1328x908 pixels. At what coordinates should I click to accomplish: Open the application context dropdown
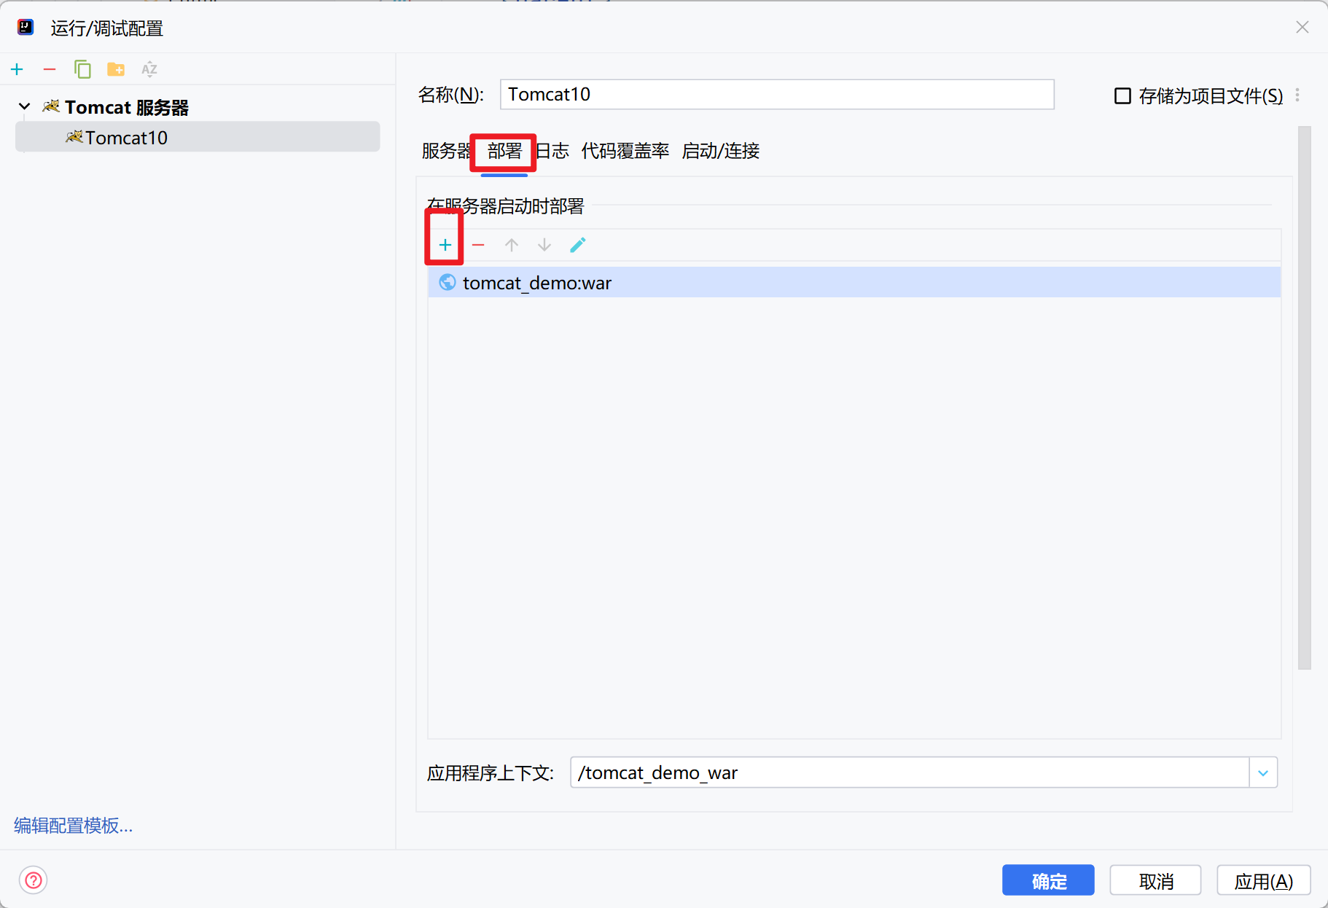(1263, 772)
